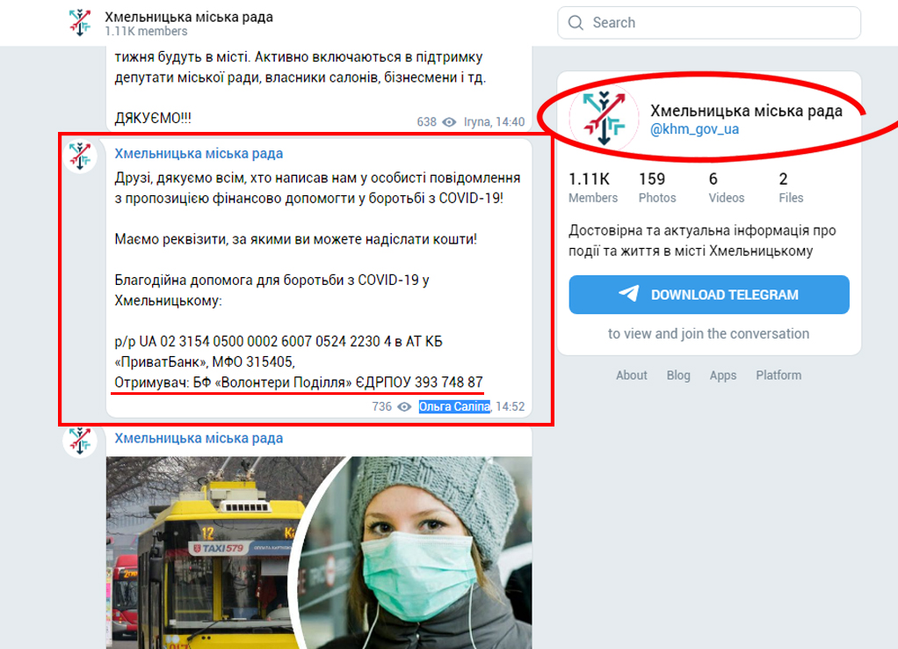898x649 pixels.
Task: Open the Blog footer link
Action: pyautogui.click(x=678, y=375)
